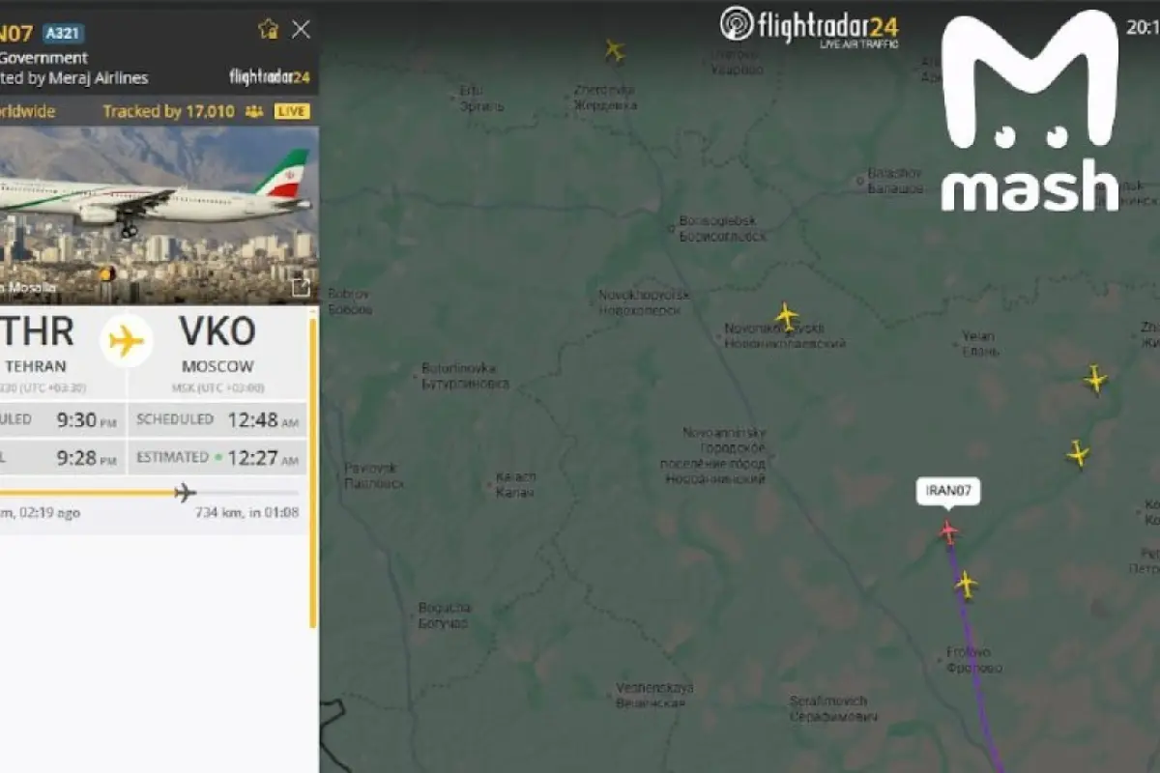Select the red IRAN07 aircraft on map
1160x773 pixels.
click(x=948, y=530)
